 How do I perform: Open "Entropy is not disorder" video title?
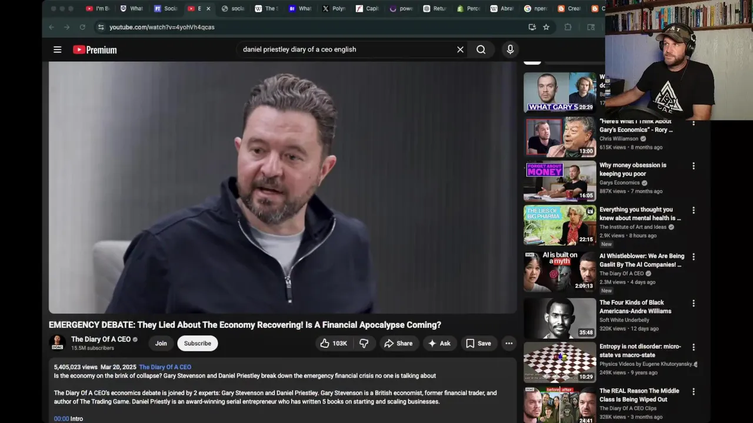point(640,351)
